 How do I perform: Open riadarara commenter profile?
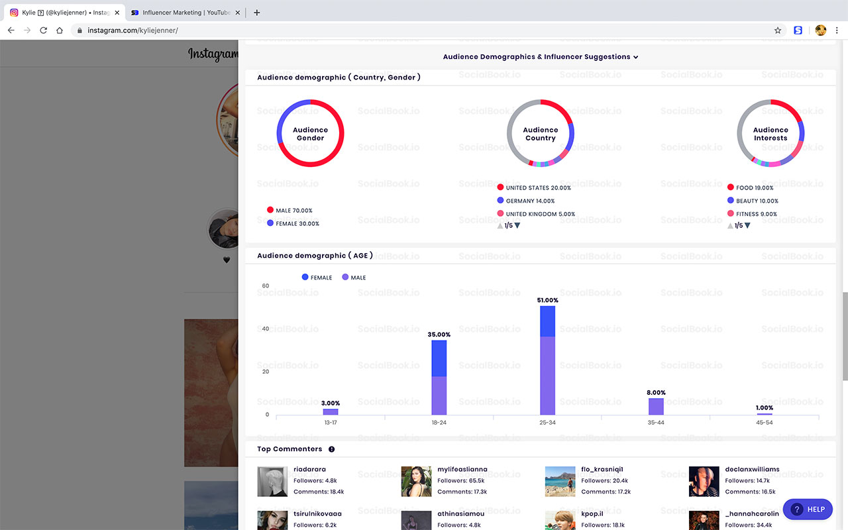click(309, 470)
